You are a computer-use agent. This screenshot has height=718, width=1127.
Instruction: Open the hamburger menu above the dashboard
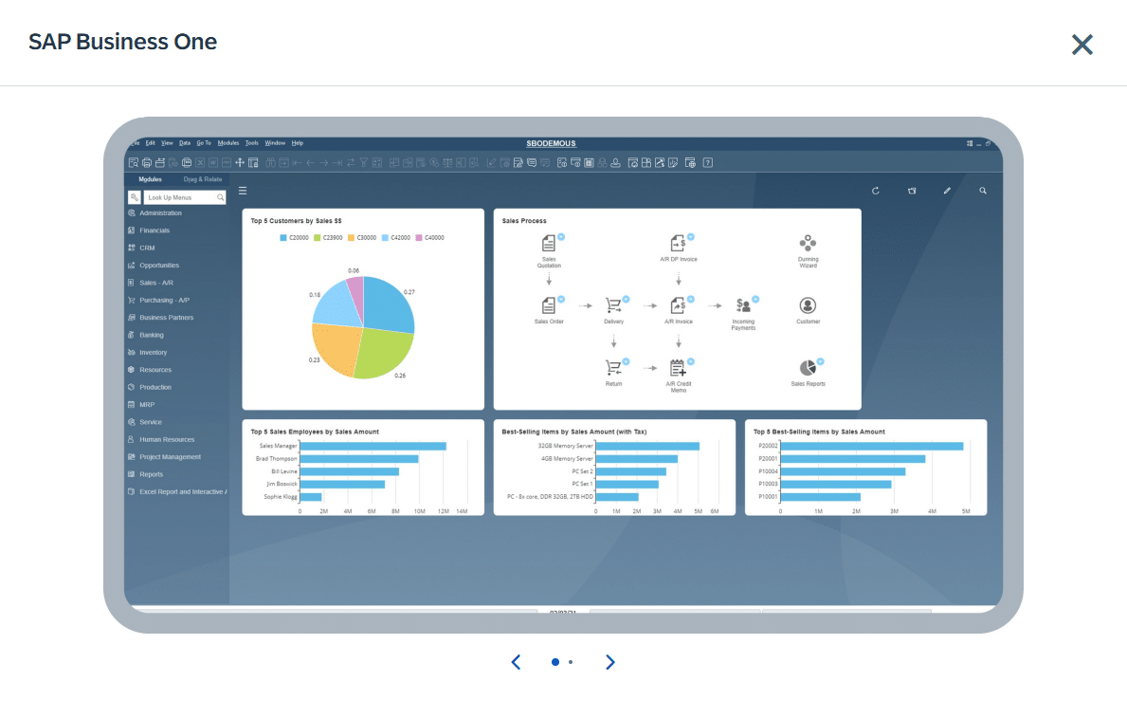tap(243, 191)
